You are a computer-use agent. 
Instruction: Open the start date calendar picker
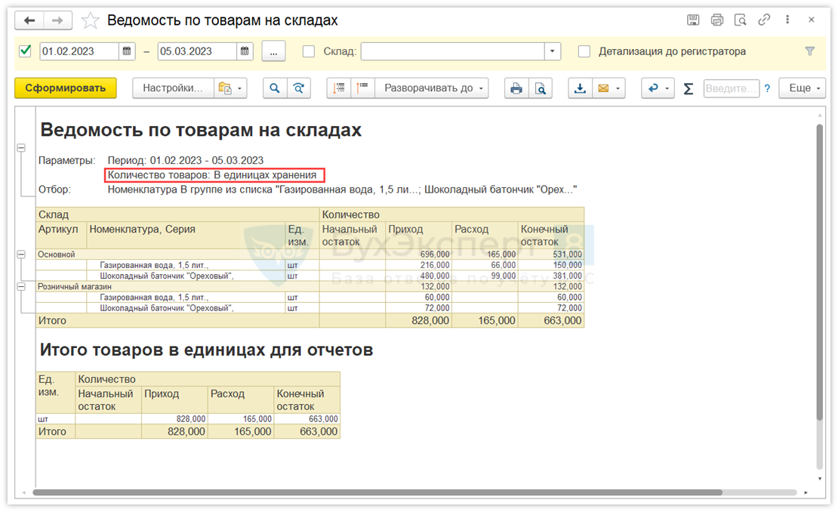point(128,51)
